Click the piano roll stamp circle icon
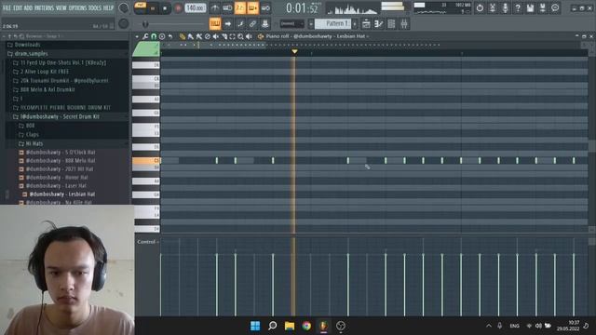The width and height of the screenshot is (596, 335). tap(162, 36)
